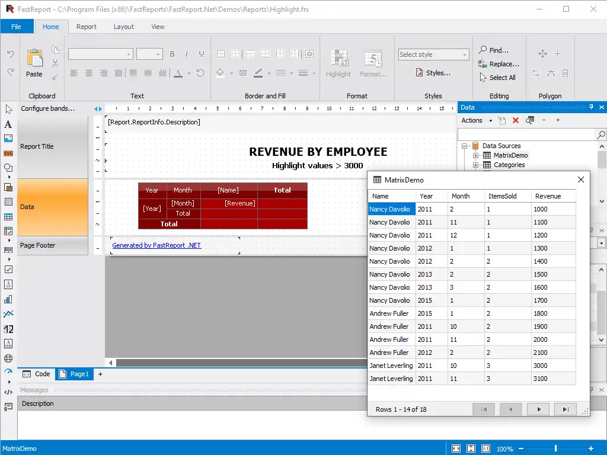Click the zoom slider in status bar
The height and width of the screenshot is (455, 607).
[x=555, y=448]
